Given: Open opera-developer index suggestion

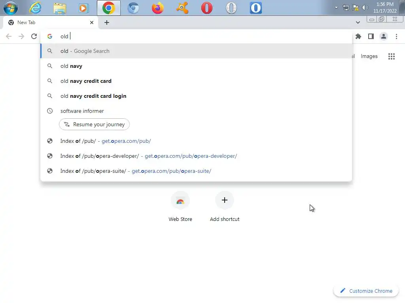Looking at the screenshot, I should point(196,156).
